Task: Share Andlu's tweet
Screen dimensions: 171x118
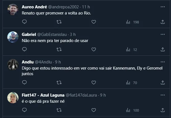Action: (163, 83)
